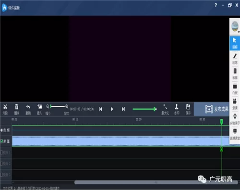The width and height of the screenshot is (240, 190).
Task: Uncheck the 屏幕 screen track checkbox
Action: tap(1, 141)
